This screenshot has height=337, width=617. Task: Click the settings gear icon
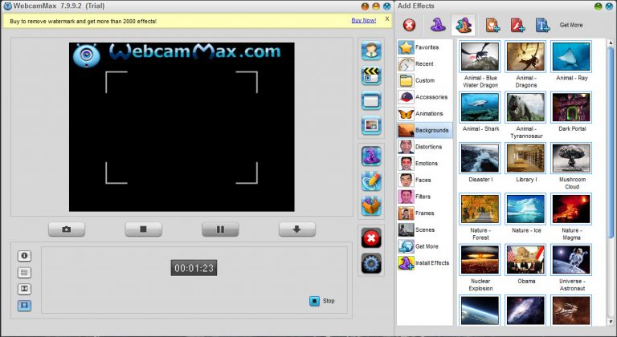[x=370, y=262]
